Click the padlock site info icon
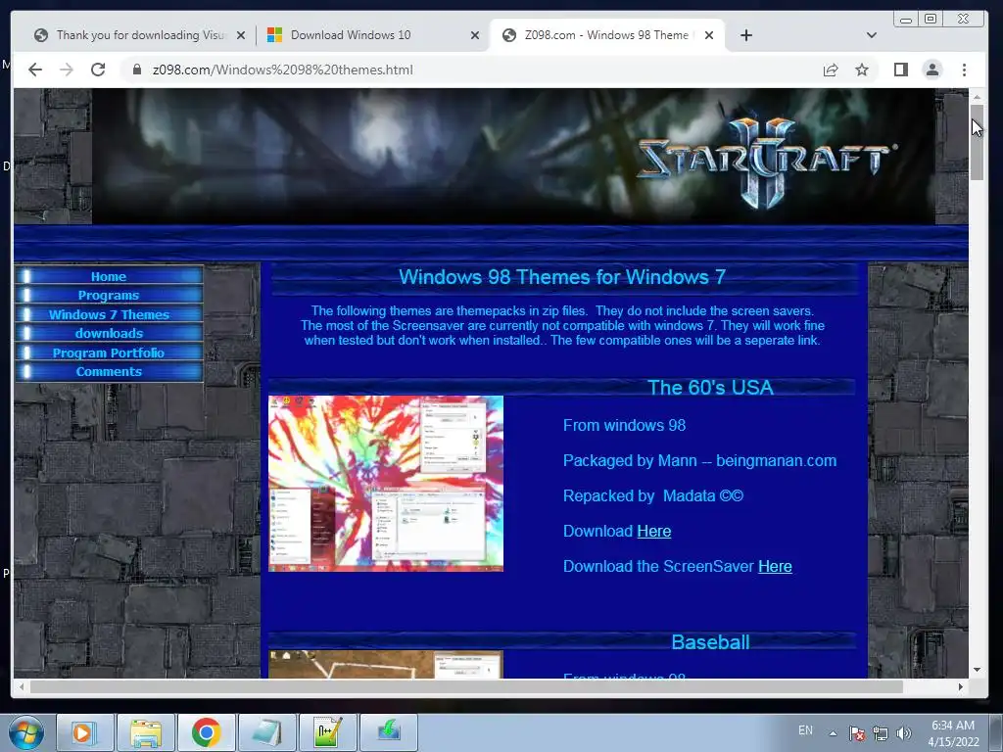 (x=137, y=70)
